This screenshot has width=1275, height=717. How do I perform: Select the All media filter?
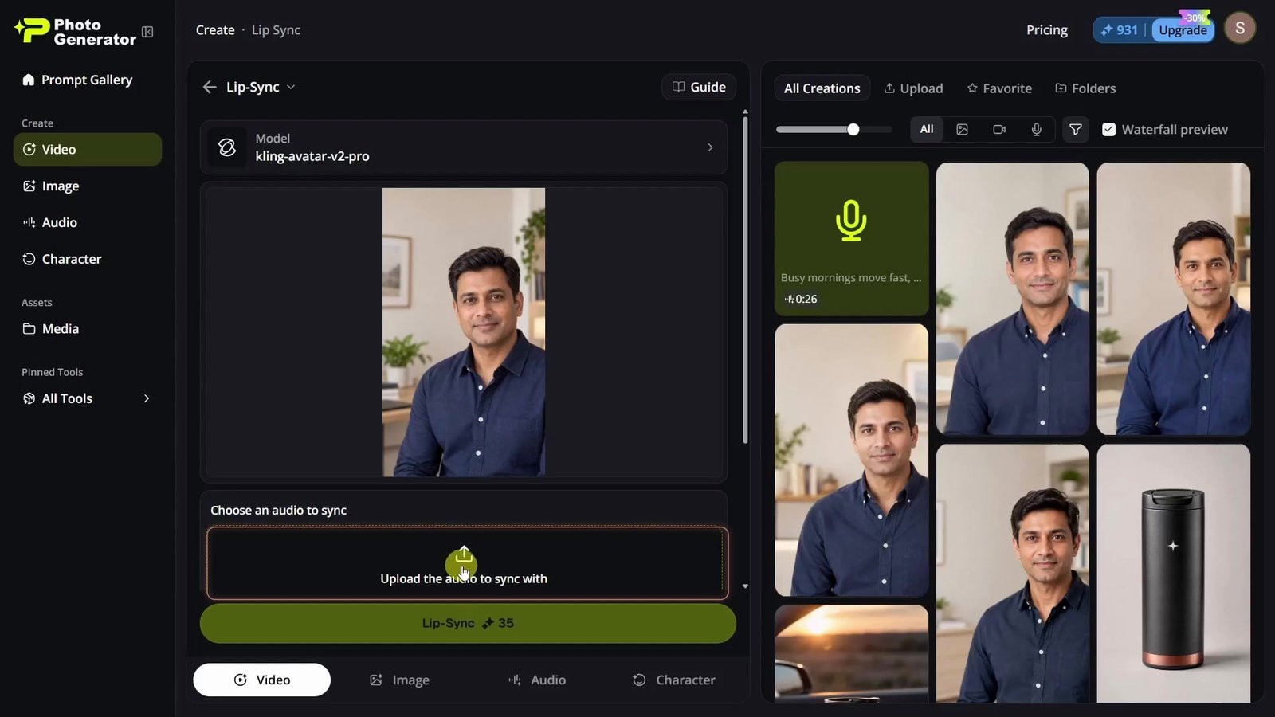coord(927,129)
